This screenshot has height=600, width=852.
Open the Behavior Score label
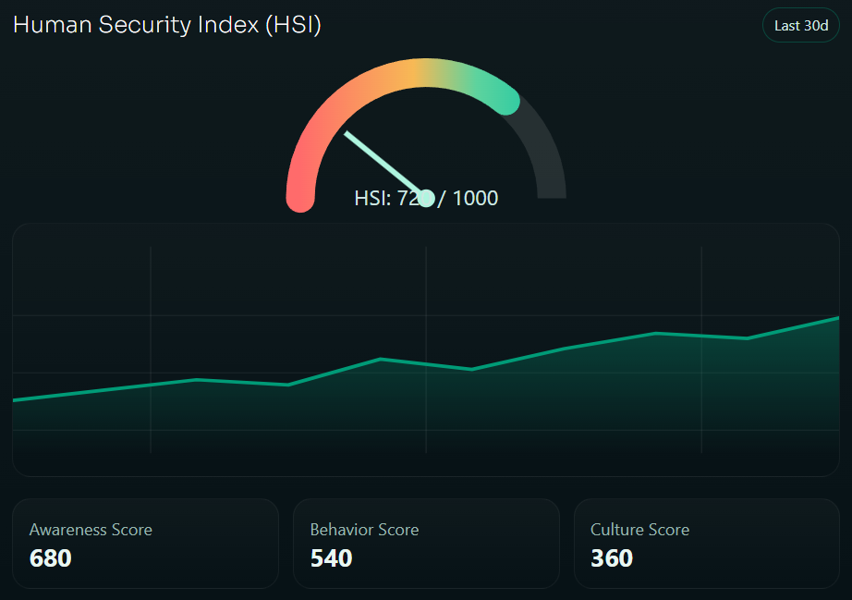364,530
